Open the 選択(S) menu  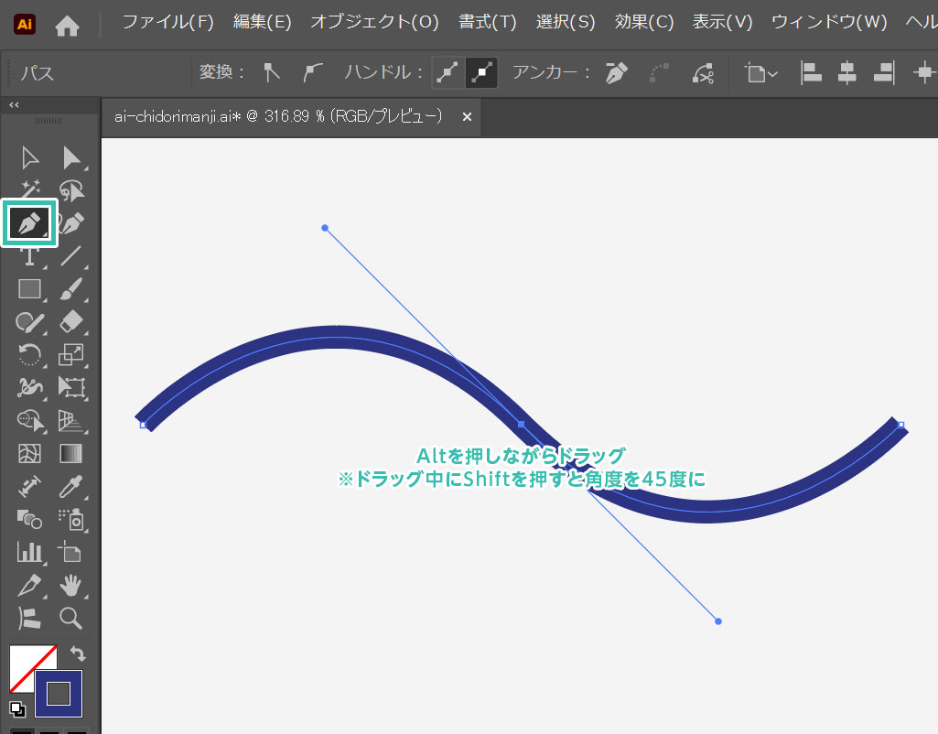tap(566, 23)
